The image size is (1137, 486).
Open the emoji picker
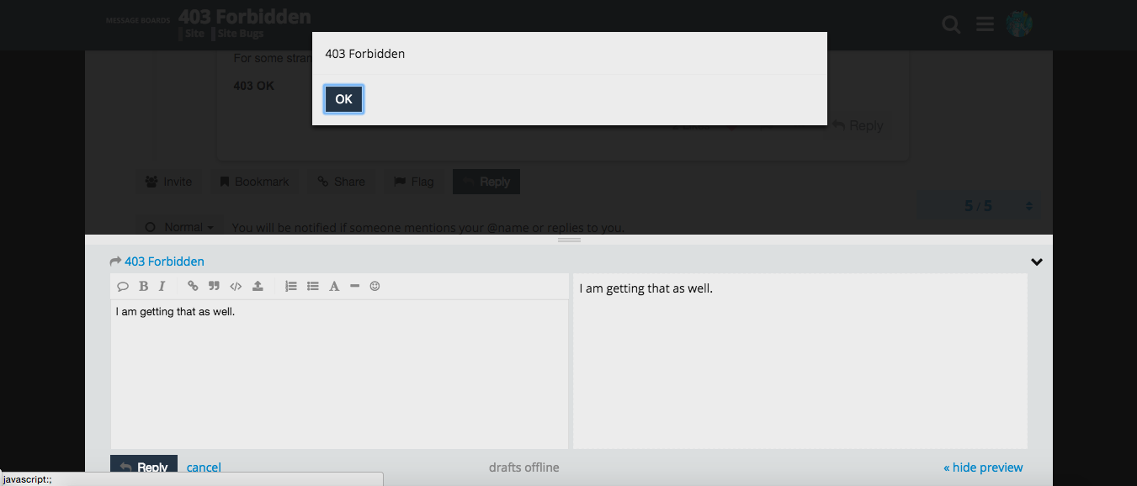click(x=375, y=286)
